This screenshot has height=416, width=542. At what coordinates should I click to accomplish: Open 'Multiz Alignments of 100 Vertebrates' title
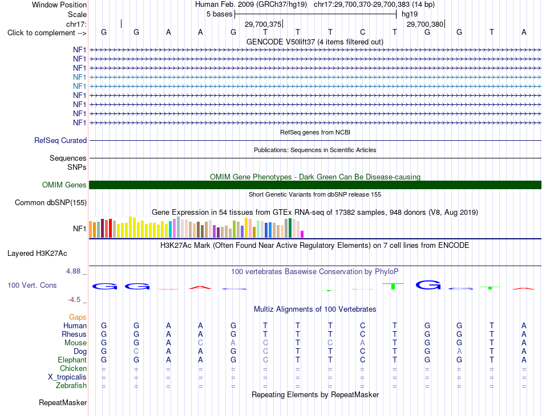pos(315,309)
